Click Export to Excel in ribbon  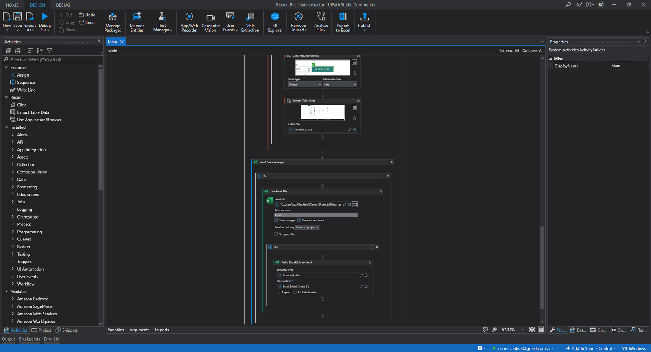click(x=343, y=22)
